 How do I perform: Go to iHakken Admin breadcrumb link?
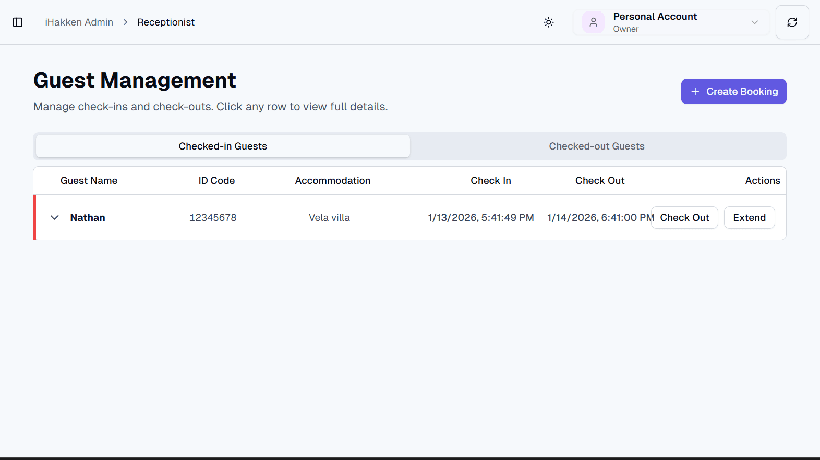click(79, 22)
